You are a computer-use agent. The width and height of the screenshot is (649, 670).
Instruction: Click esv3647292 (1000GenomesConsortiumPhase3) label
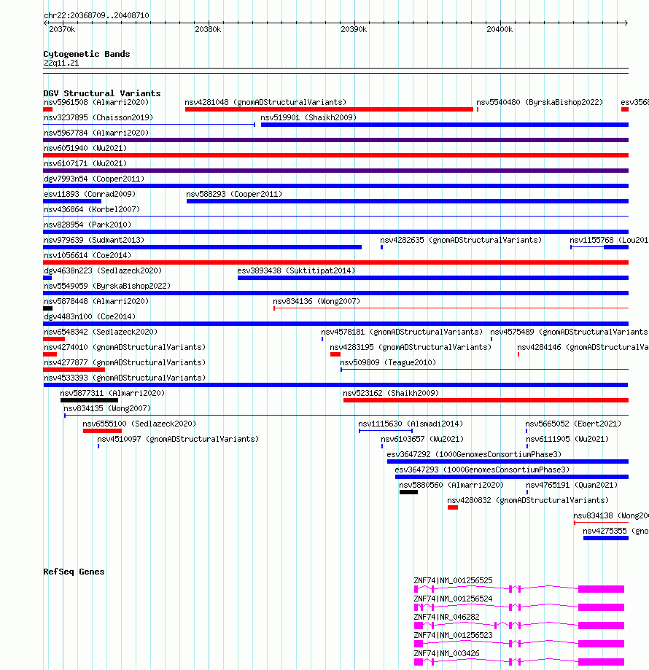(x=474, y=455)
